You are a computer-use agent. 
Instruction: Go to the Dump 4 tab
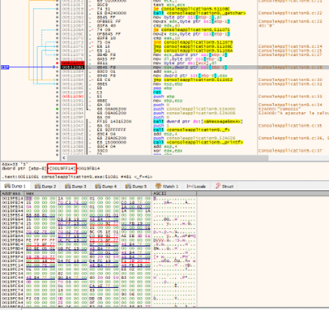click(106, 186)
